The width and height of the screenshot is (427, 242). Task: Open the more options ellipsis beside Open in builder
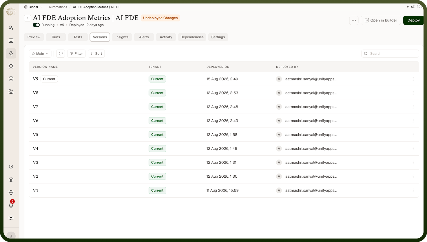click(x=354, y=20)
